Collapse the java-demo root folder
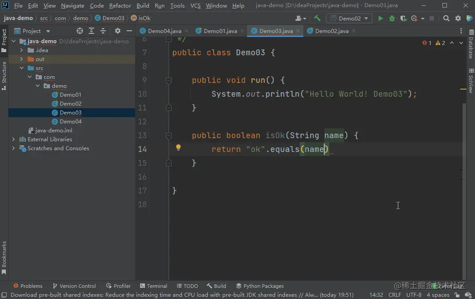This screenshot has width=475, height=299. point(14,41)
